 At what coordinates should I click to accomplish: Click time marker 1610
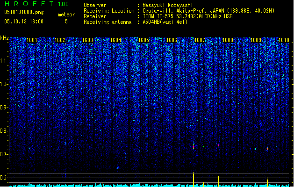click(x=284, y=40)
